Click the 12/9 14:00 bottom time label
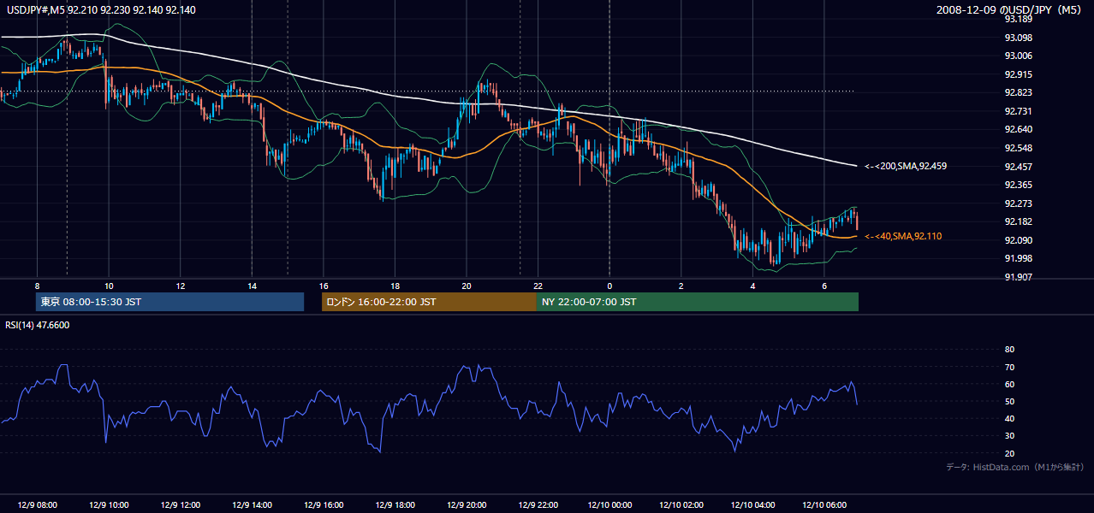The width and height of the screenshot is (1094, 513). [252, 505]
